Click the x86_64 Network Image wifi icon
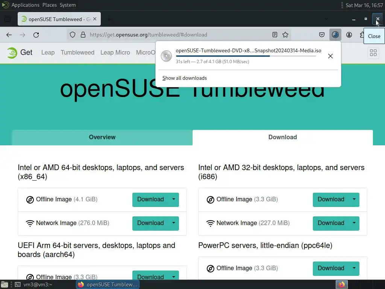The height and width of the screenshot is (289, 385). (30, 223)
